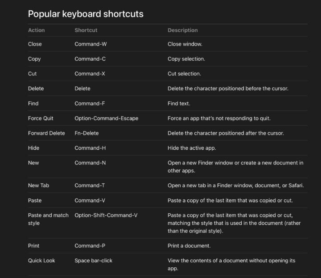The width and height of the screenshot is (321, 278).
Task: Select the Force Quit action label
Action: tap(41, 118)
